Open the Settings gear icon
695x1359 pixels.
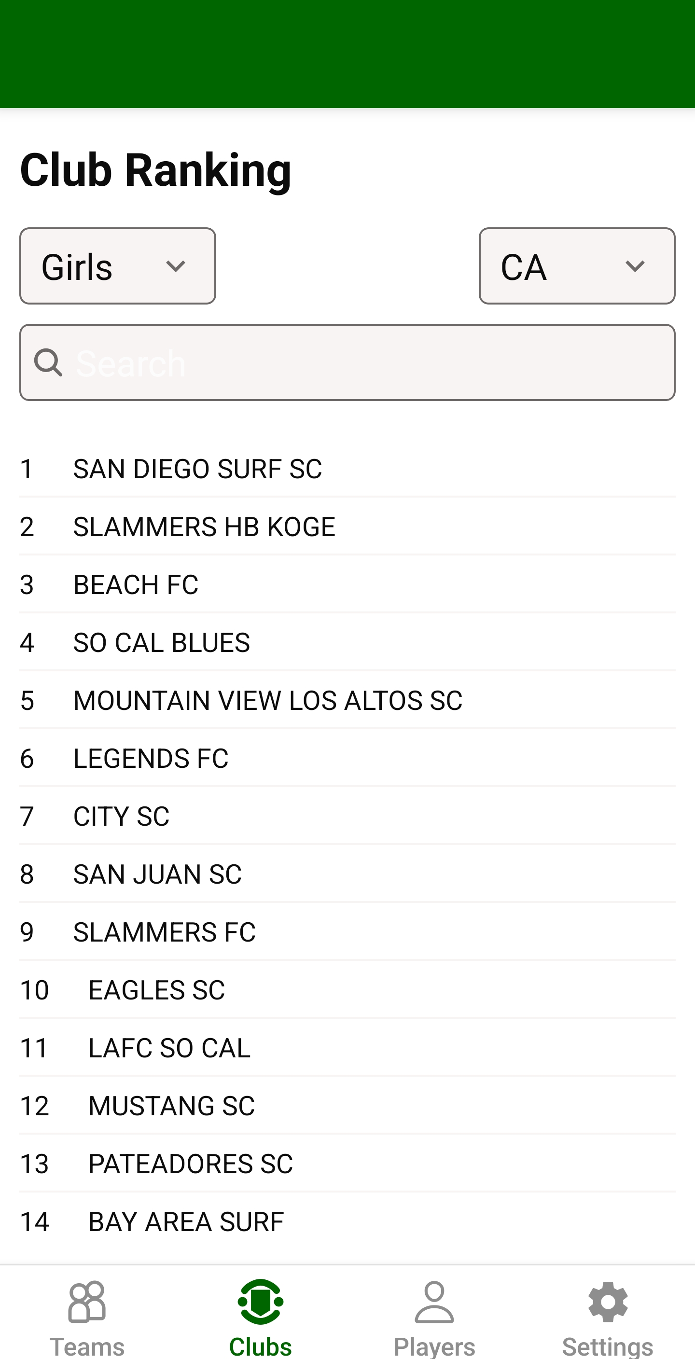pyautogui.click(x=607, y=1302)
